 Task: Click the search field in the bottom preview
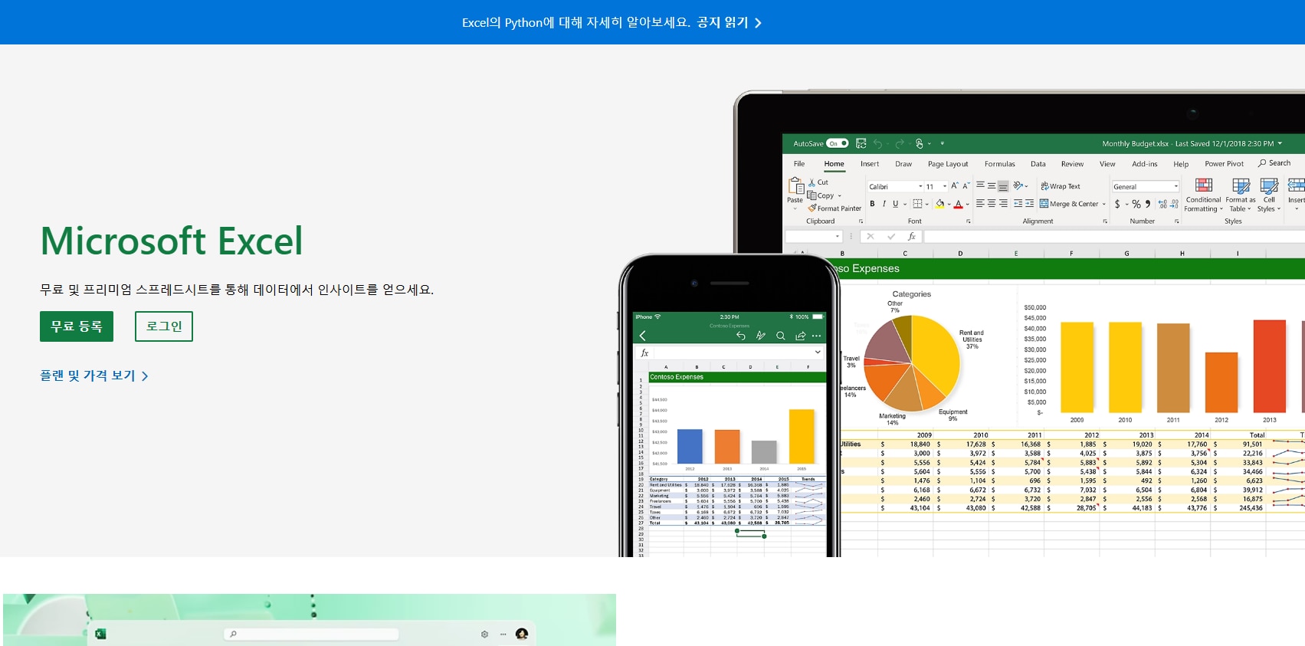click(x=311, y=635)
